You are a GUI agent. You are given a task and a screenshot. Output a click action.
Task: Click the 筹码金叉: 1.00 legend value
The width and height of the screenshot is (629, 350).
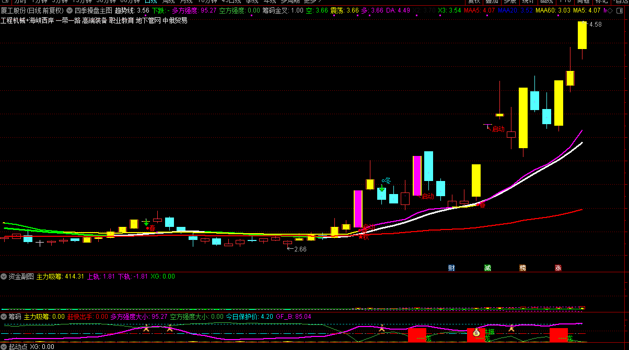(x=283, y=10)
